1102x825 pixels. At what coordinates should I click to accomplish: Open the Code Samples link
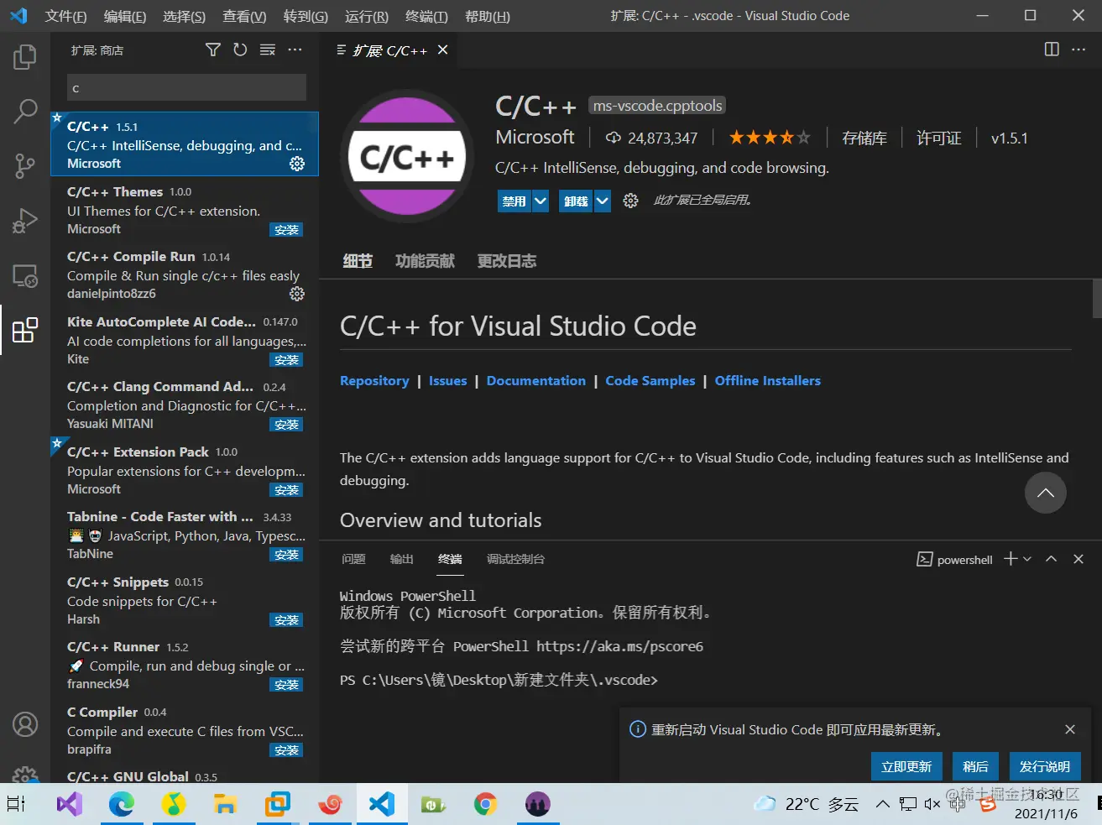650,380
